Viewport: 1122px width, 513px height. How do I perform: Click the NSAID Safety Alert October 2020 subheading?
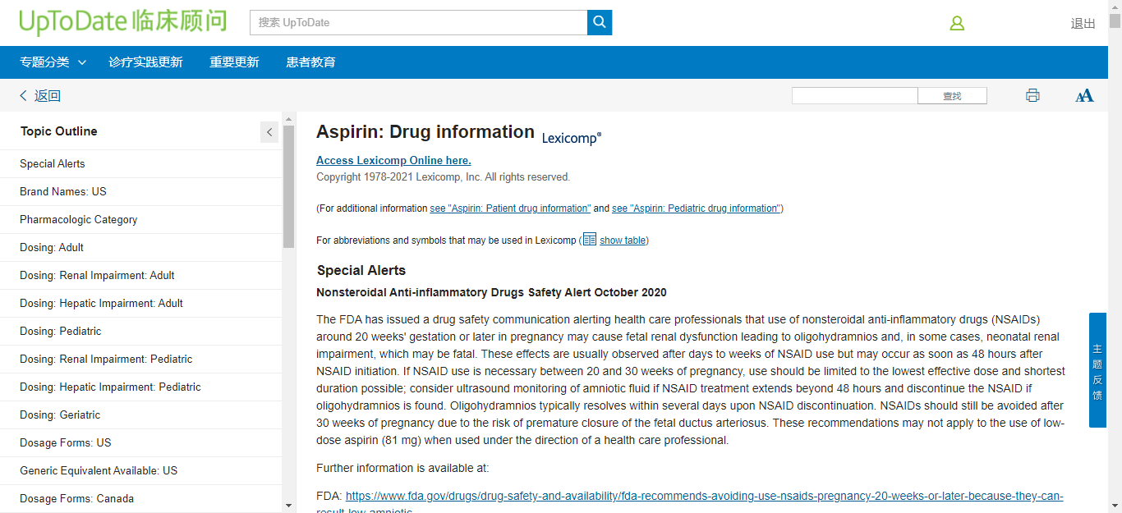pyautogui.click(x=491, y=292)
